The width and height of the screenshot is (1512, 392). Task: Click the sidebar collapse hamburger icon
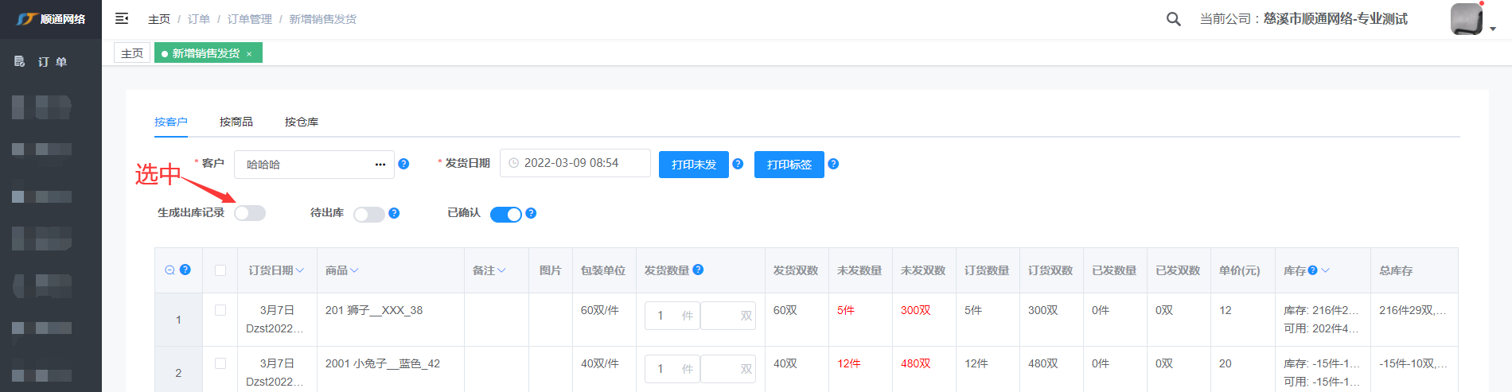122,18
